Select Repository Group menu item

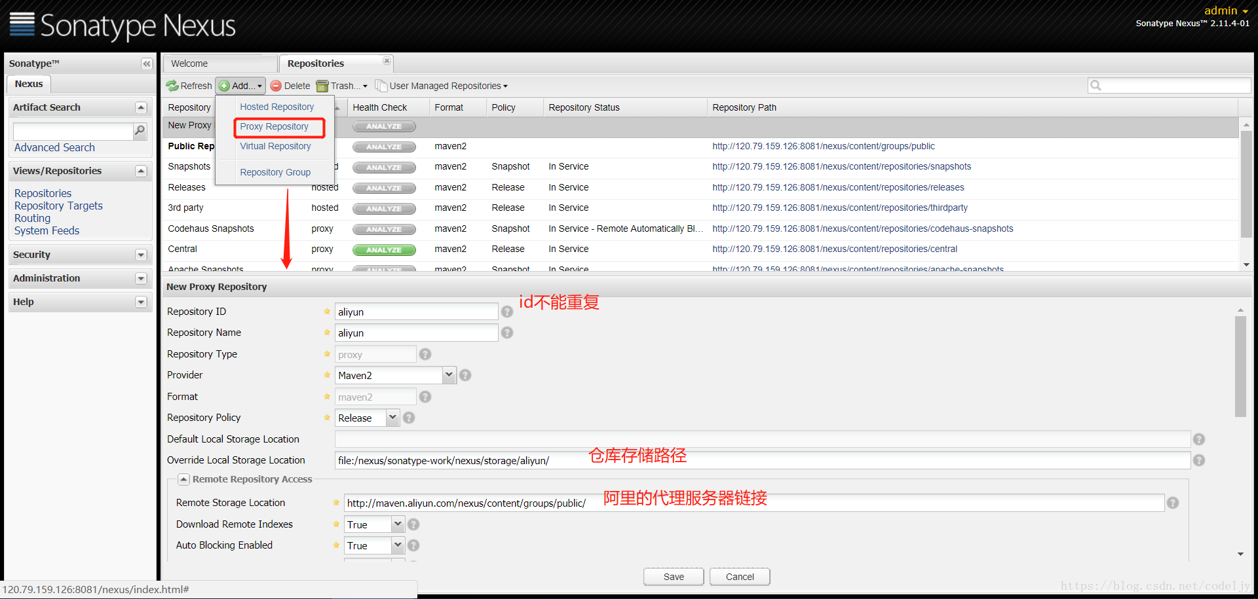coord(275,172)
